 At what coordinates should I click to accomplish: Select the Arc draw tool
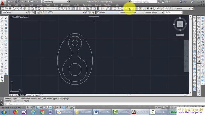2,34
